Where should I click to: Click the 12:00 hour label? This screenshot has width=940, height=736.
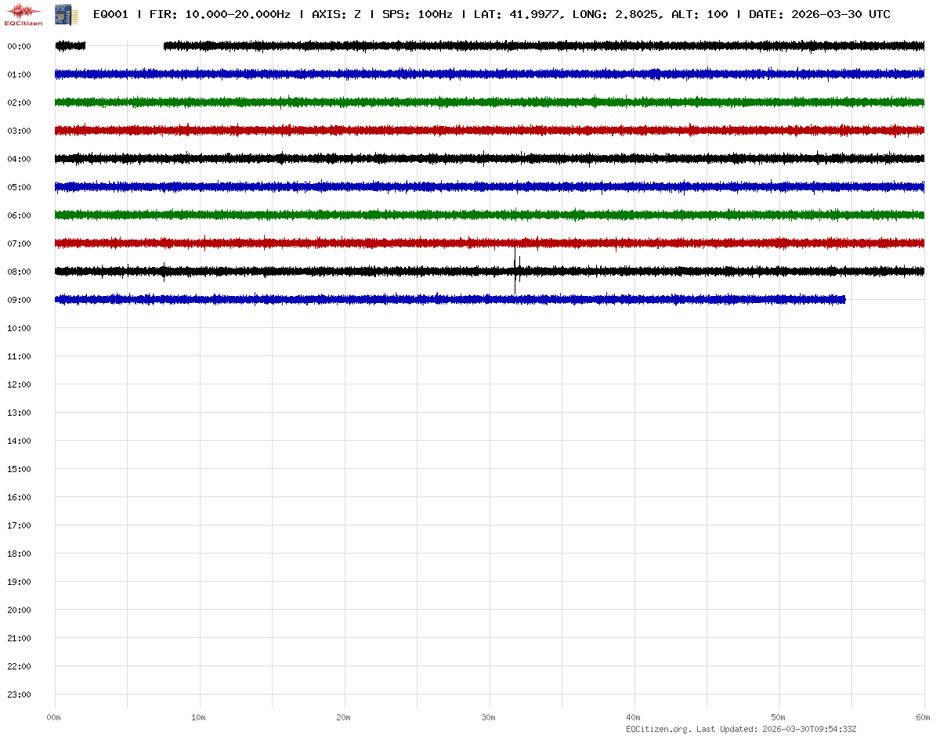pos(19,384)
